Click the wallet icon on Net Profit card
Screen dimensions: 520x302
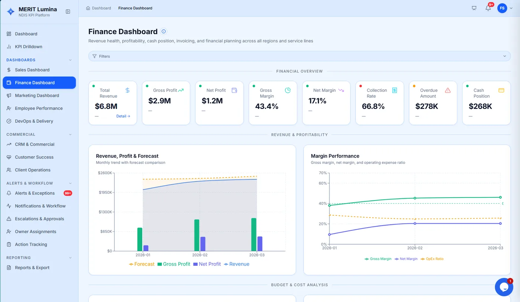[x=234, y=90]
